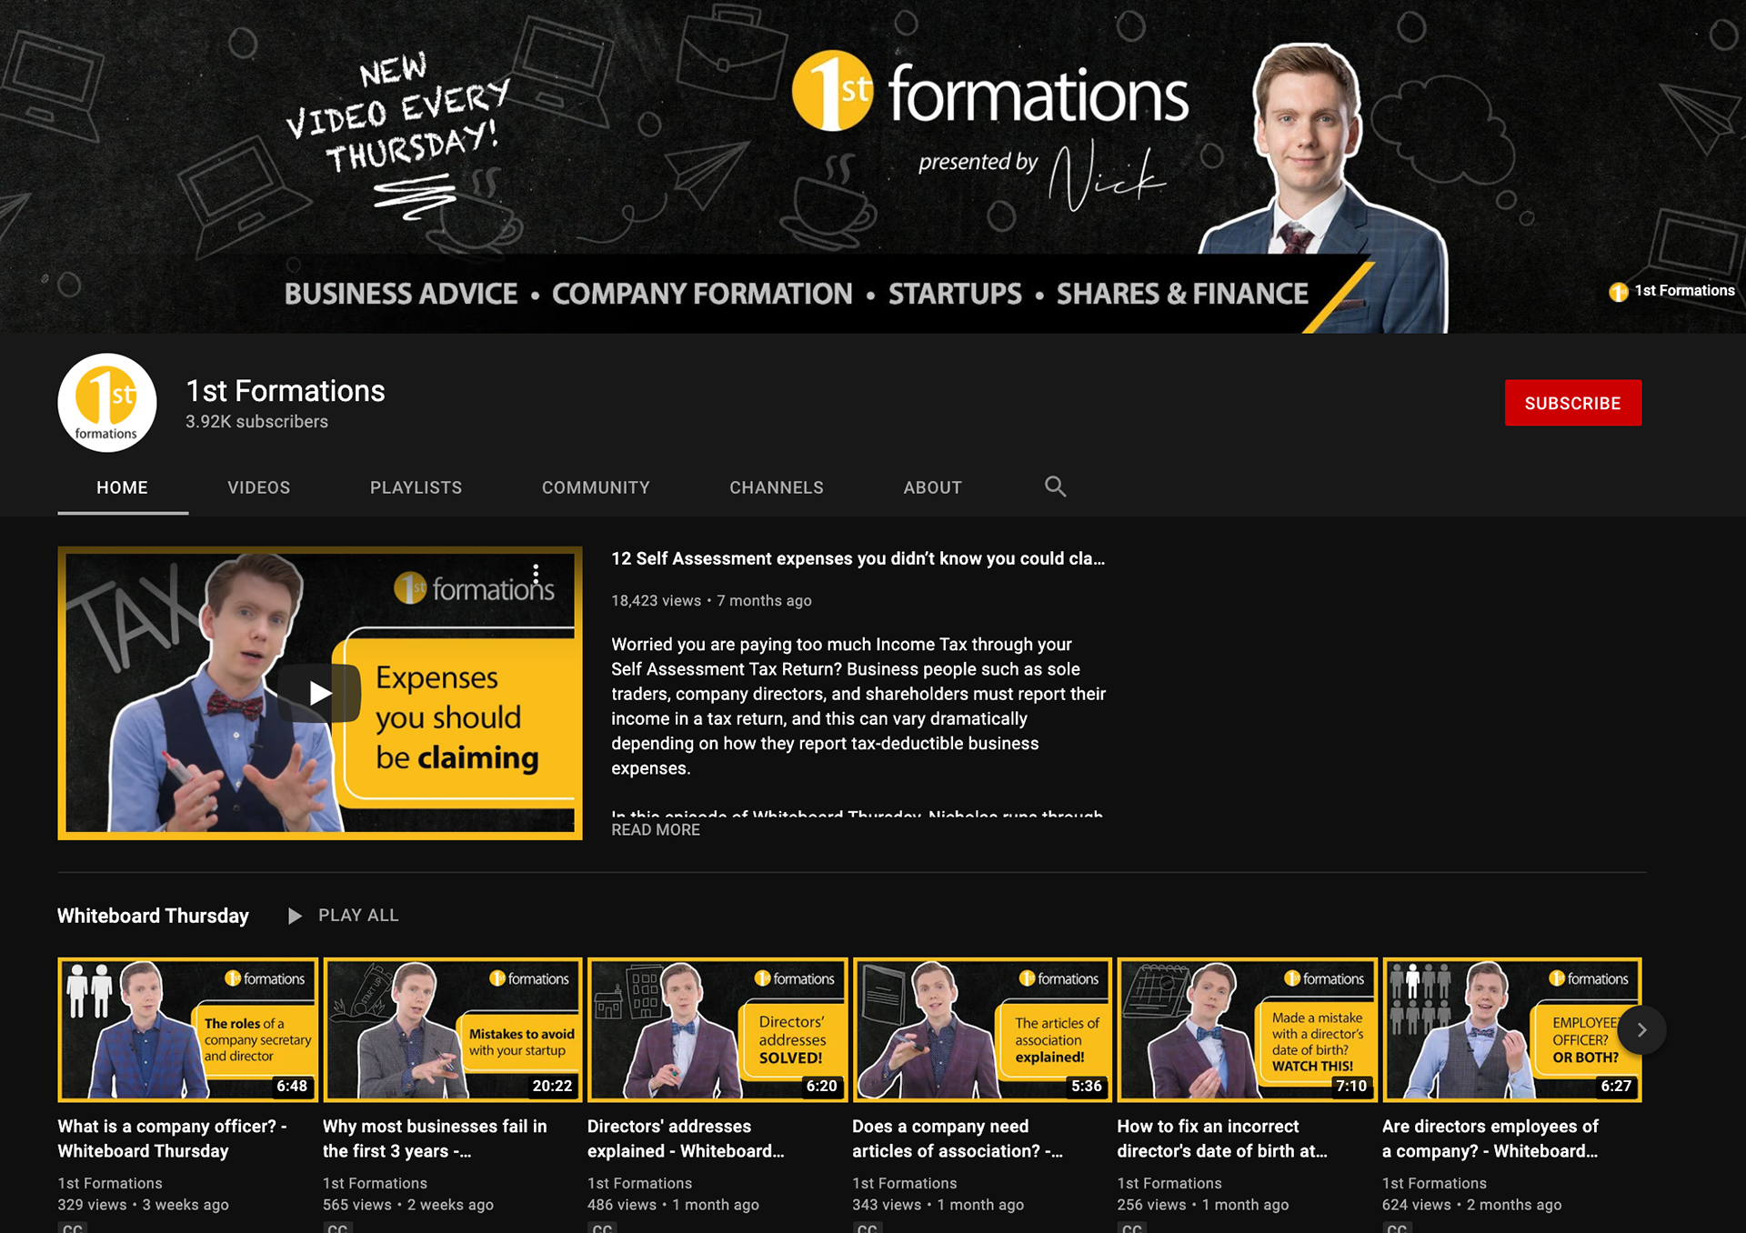Viewport: 1746px width, 1233px height.
Task: Click 1st Formations under the 343 views video
Action: tap(905, 1183)
